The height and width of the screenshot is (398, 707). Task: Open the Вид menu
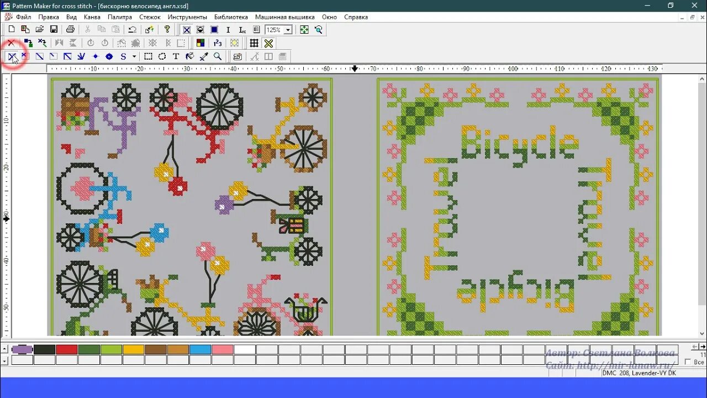pos(71,17)
